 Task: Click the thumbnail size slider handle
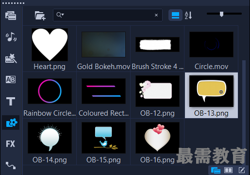(221, 14)
